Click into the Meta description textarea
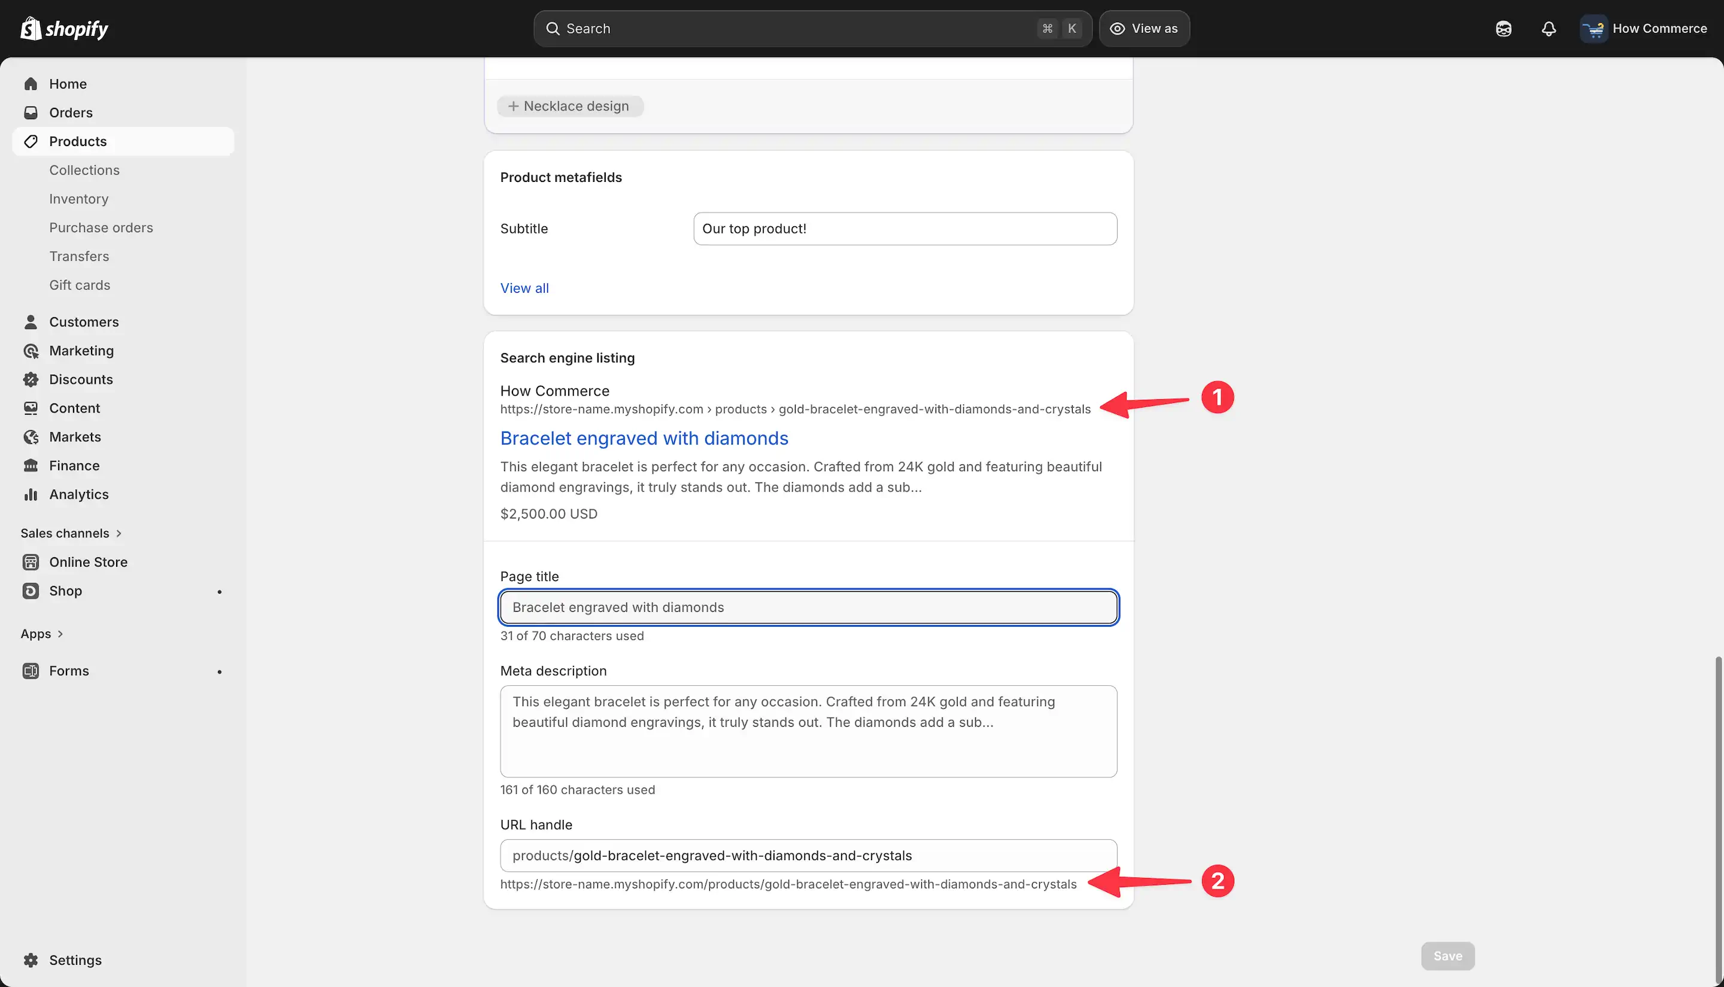This screenshot has height=987, width=1724. (808, 731)
